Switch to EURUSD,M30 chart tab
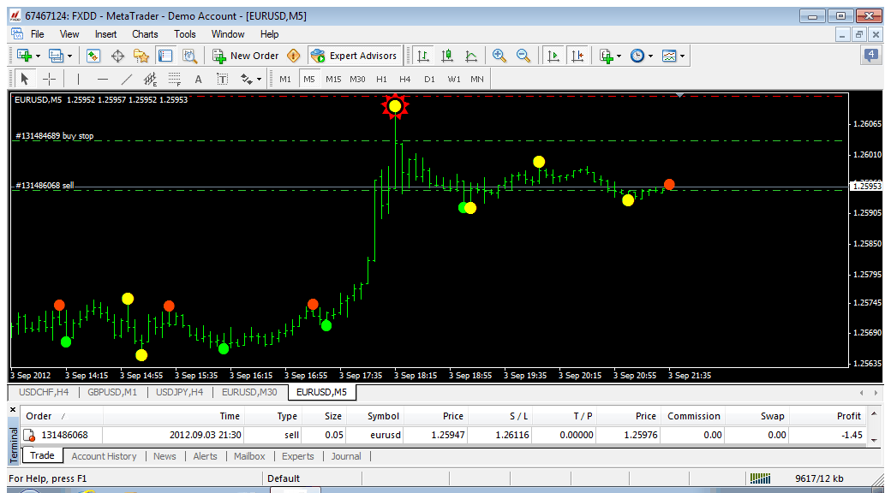891x493 pixels. [249, 391]
